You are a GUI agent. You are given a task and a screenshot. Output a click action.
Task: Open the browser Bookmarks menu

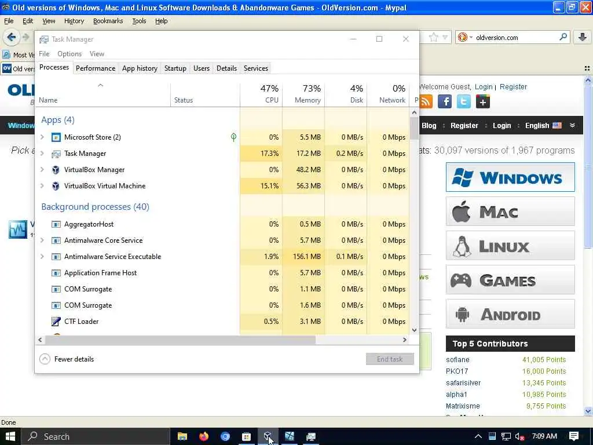pos(108,21)
